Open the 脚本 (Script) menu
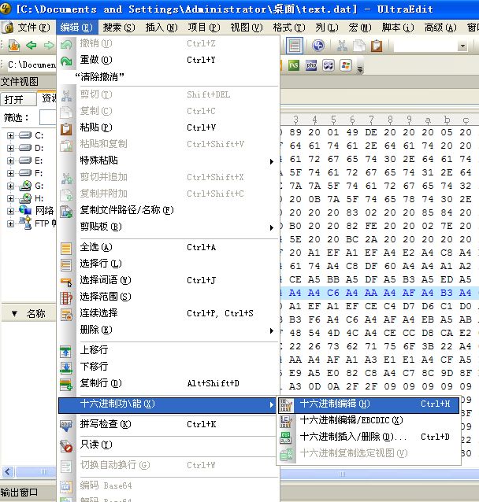 click(398, 28)
